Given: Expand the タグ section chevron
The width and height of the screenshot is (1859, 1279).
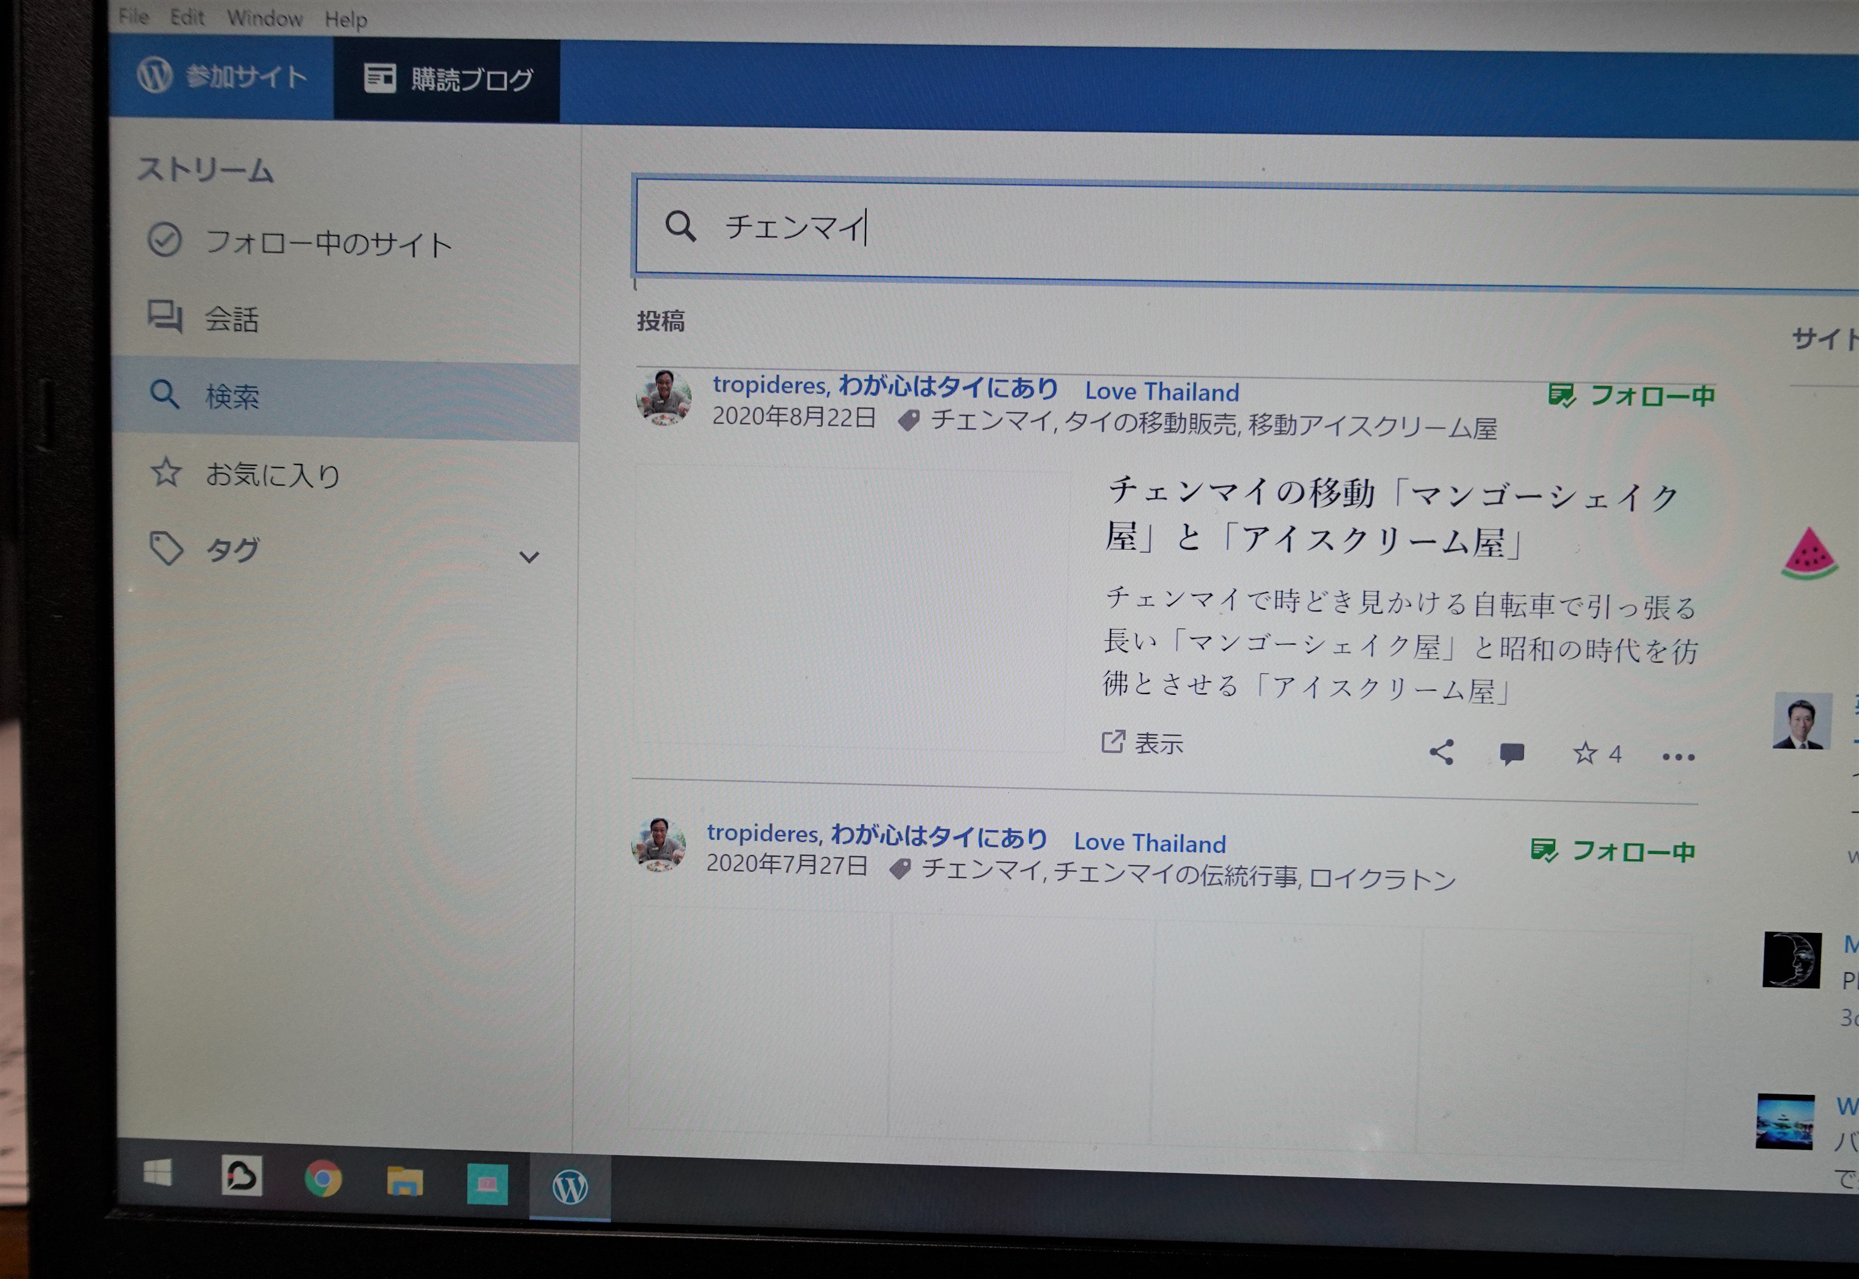Looking at the screenshot, I should coord(529,556).
